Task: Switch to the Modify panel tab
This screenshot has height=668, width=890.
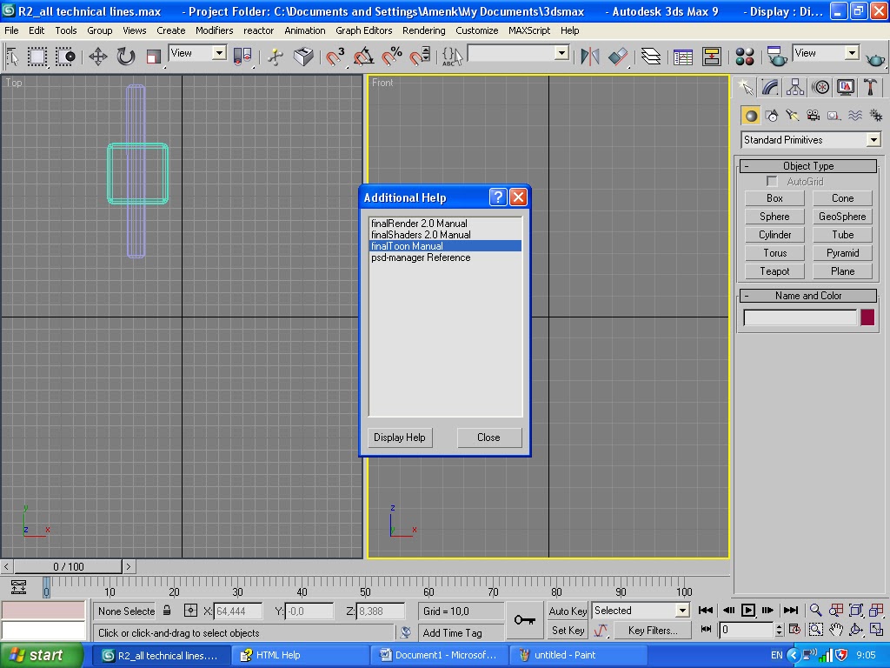Action: point(770,87)
